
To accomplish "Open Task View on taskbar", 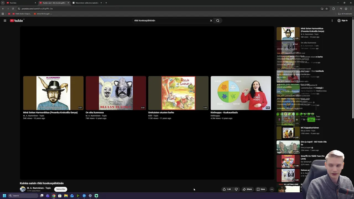I will pos(42,196).
